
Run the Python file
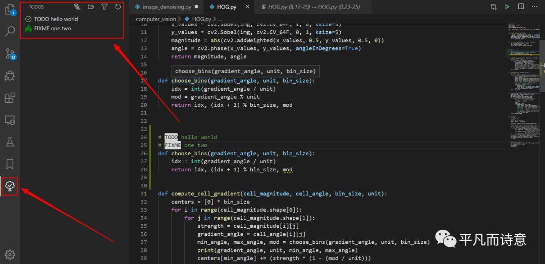click(x=508, y=7)
